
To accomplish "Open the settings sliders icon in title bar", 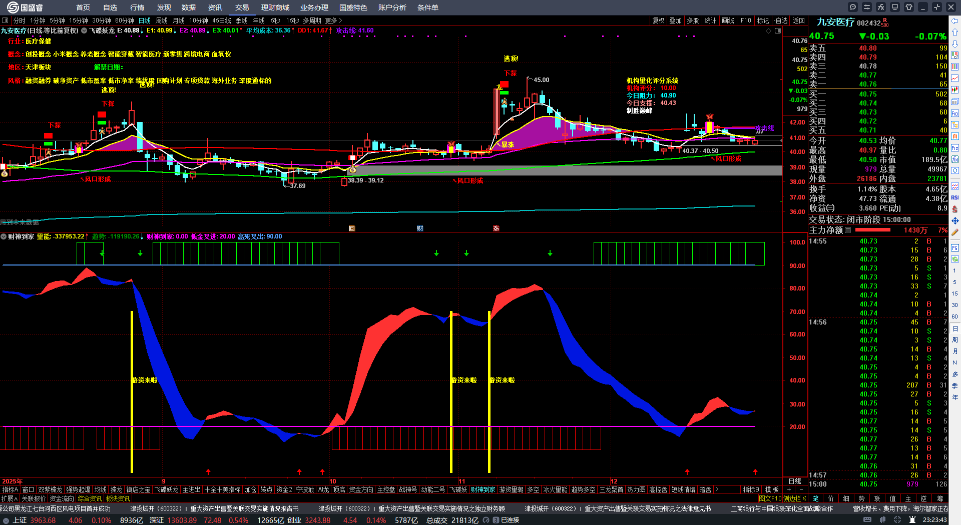I will pyautogui.click(x=867, y=7).
